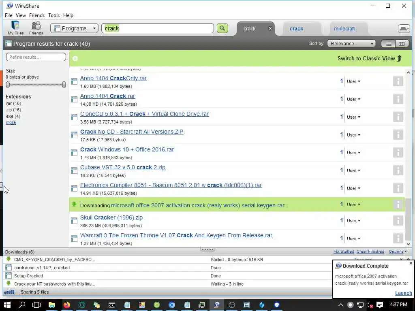The height and width of the screenshot is (311, 415).
Task: Switch to the second crack tab
Action: [296, 29]
